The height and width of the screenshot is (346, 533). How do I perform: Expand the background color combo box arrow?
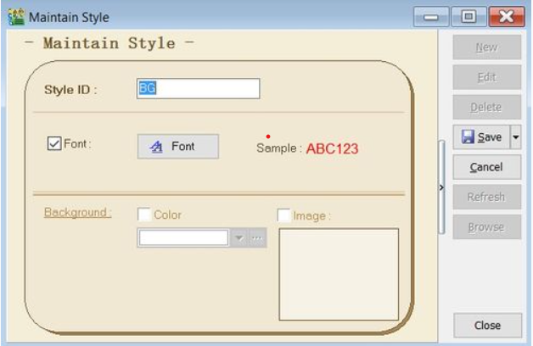click(x=238, y=238)
